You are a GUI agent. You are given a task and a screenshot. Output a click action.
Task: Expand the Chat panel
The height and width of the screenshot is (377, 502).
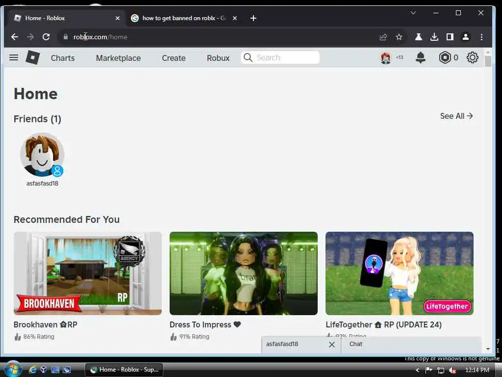point(411,345)
